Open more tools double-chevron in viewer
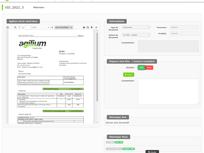 [96, 27]
